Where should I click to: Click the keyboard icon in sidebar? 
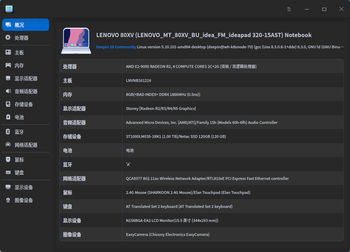8,172
